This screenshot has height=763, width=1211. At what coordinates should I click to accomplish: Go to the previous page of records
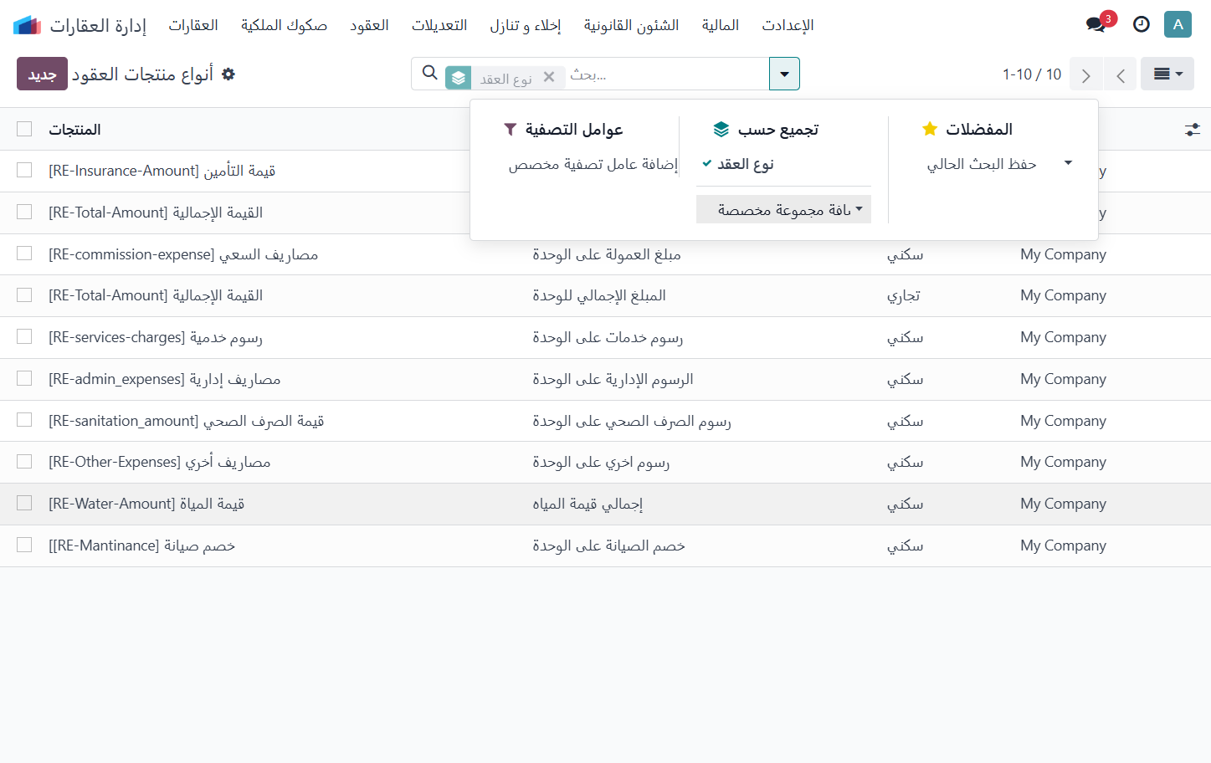1120,74
